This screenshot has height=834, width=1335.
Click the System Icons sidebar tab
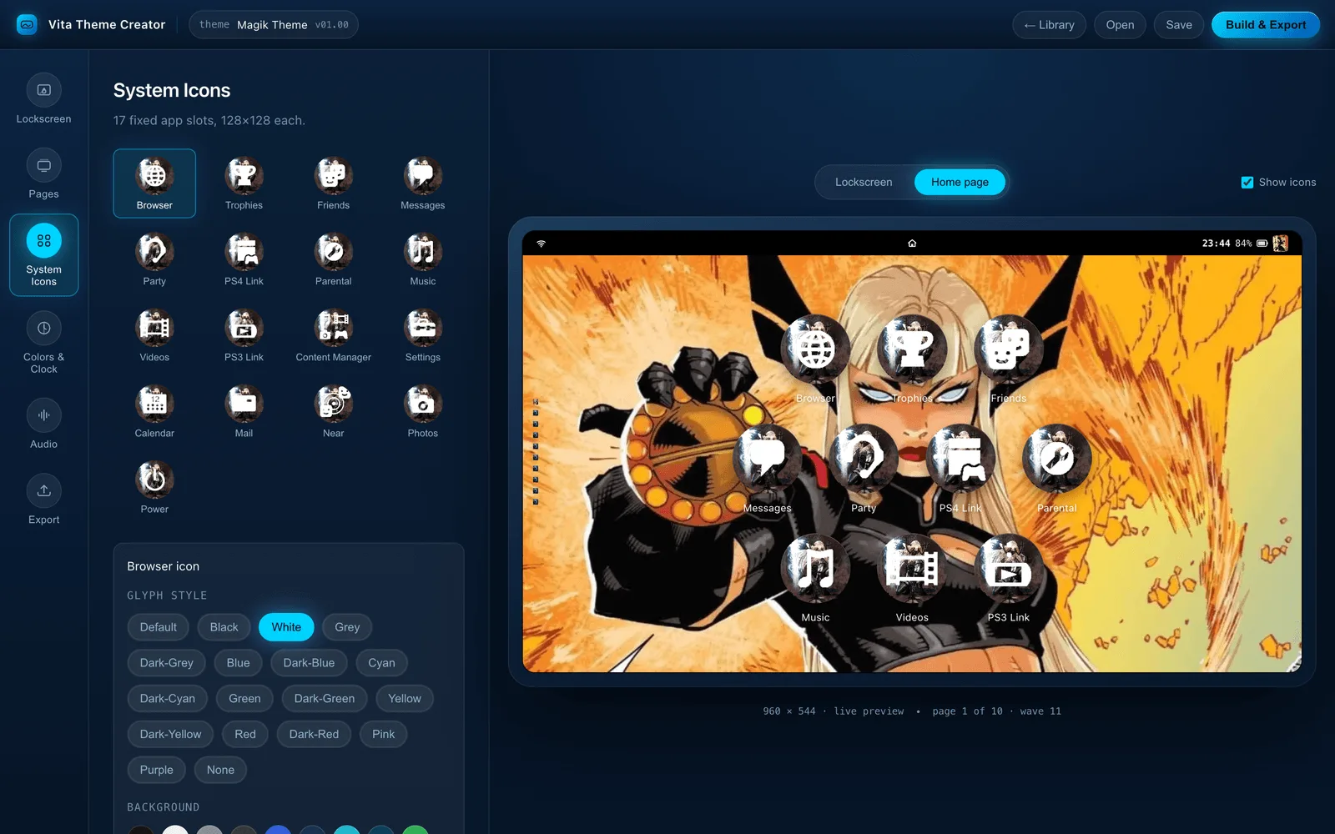pyautogui.click(x=43, y=255)
